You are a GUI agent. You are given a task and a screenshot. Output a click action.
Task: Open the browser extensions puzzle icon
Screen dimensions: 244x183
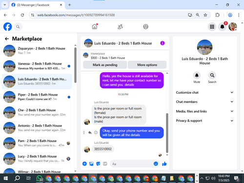pyautogui.click(x=217, y=15)
